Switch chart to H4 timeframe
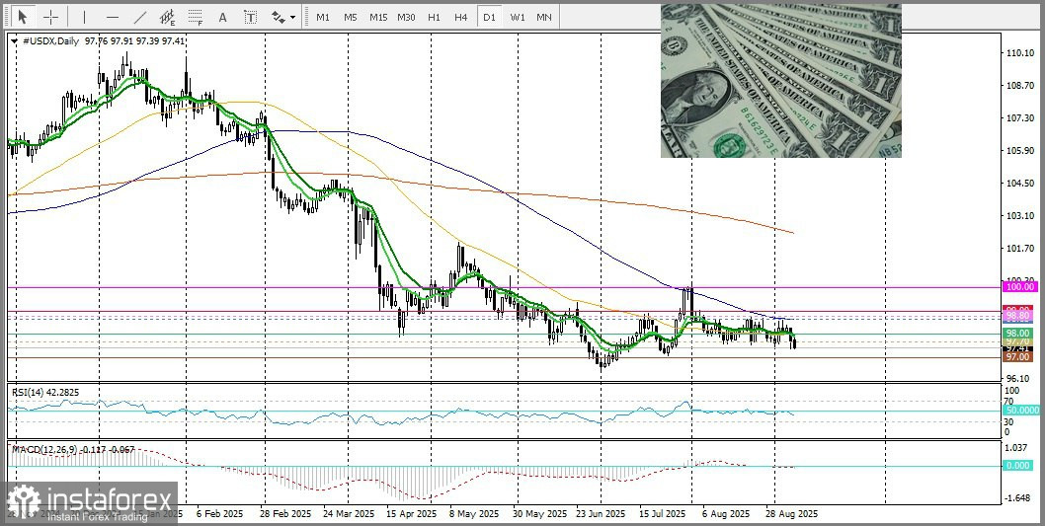 pos(460,17)
